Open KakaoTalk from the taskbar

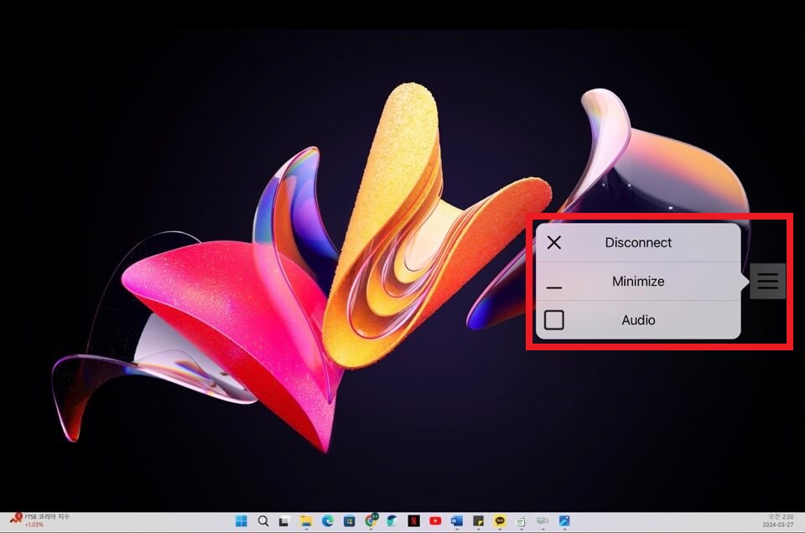click(500, 521)
